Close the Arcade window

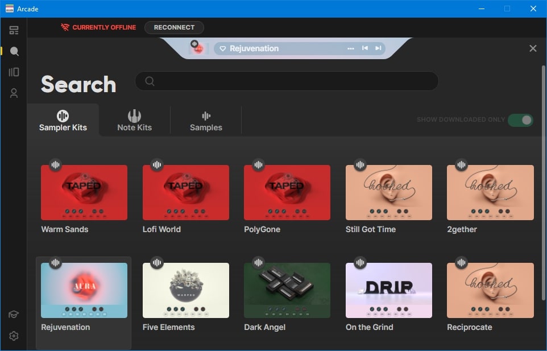click(x=533, y=9)
